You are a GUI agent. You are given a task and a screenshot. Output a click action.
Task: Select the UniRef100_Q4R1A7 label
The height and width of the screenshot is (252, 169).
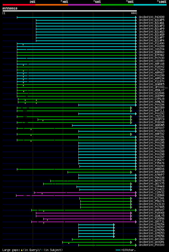click(152, 210)
